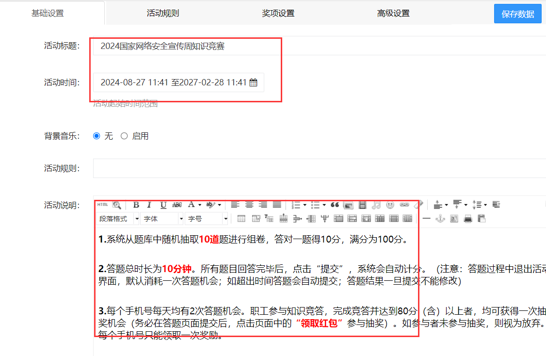Insert music via the note icon

(x=376, y=205)
